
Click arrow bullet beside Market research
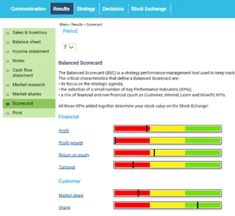(7, 85)
